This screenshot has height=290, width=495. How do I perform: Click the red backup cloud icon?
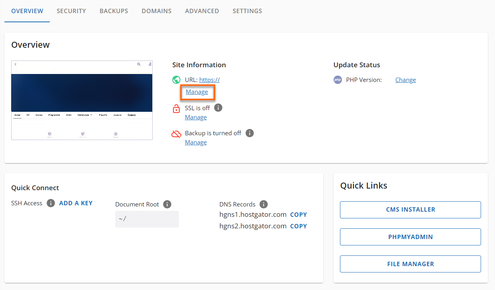(x=176, y=133)
